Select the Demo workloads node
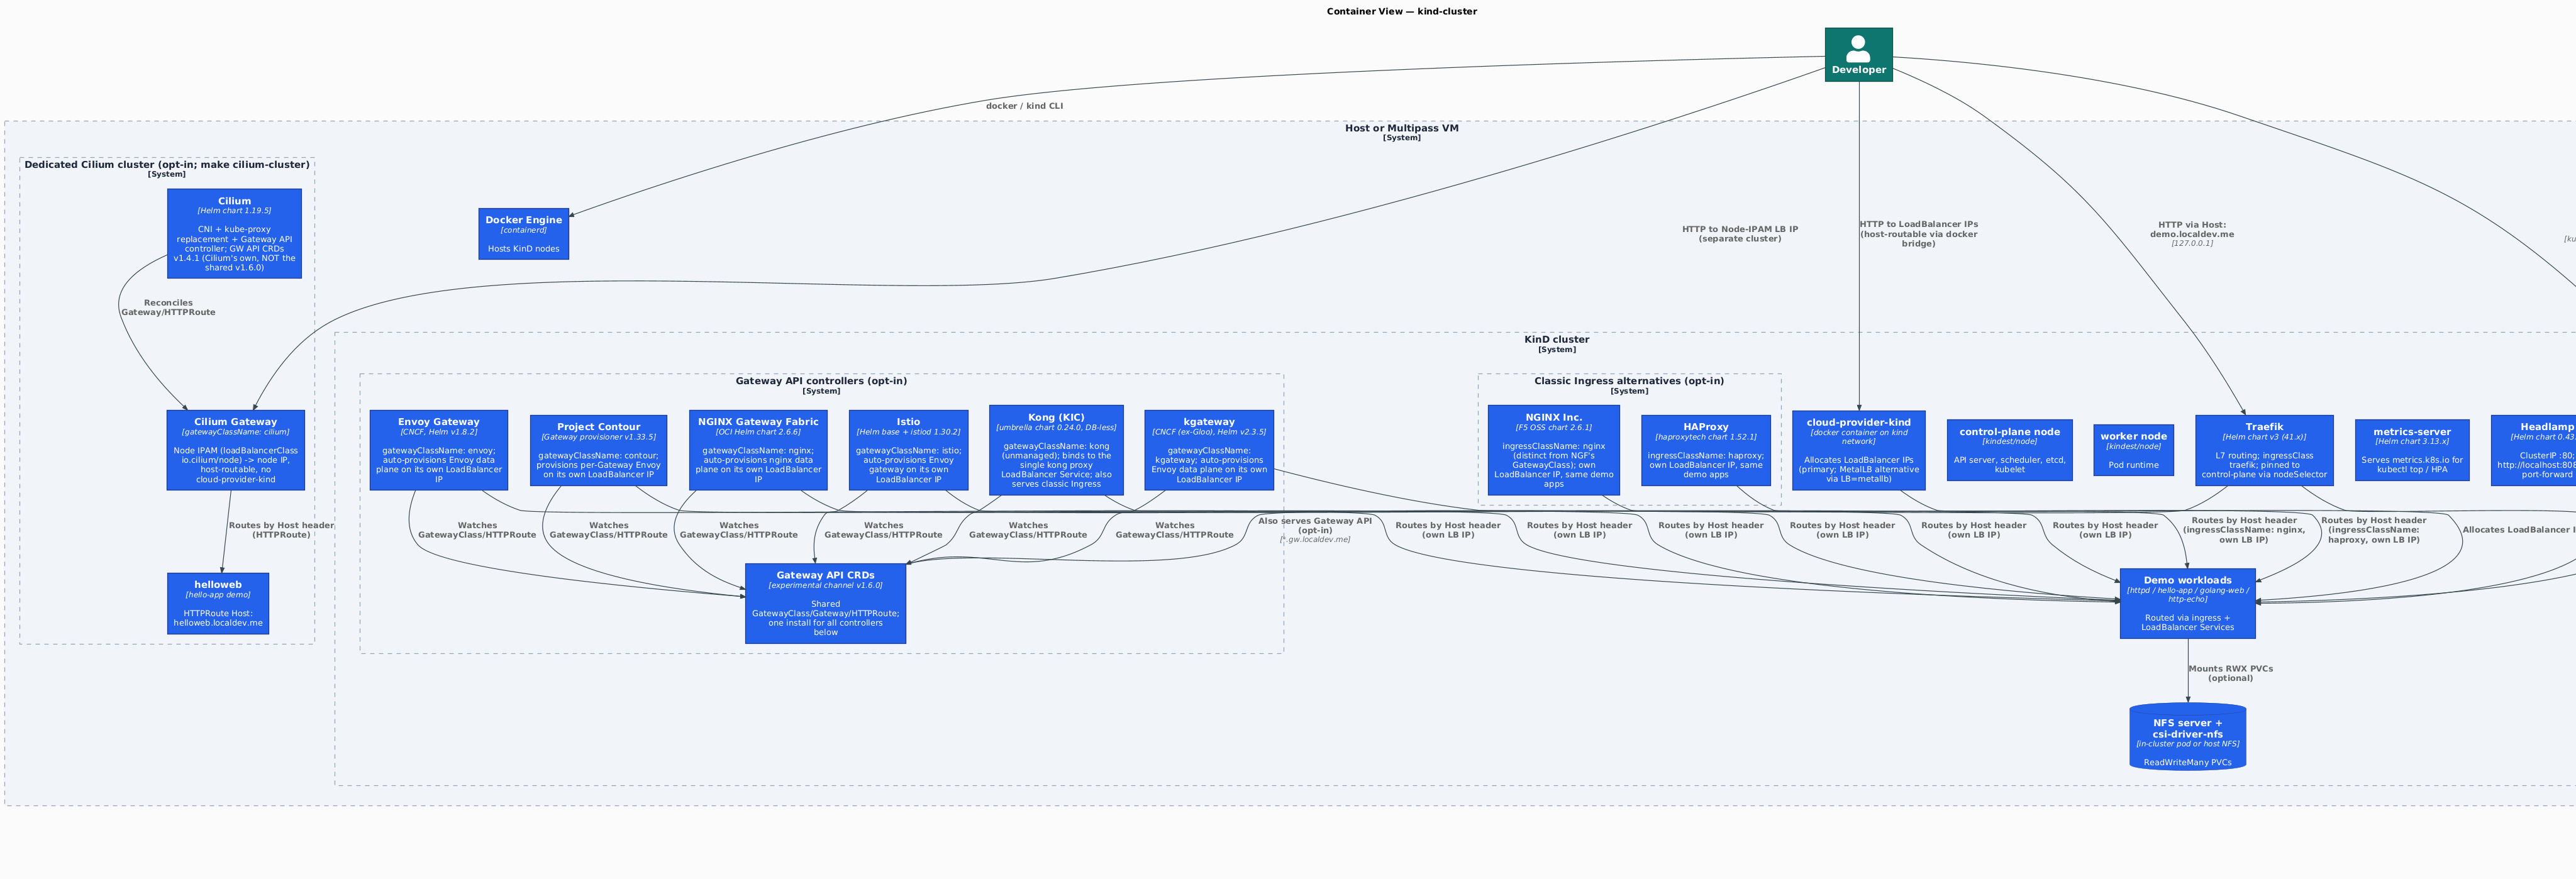Screen dimensions: 2576x879 tap(2188, 604)
